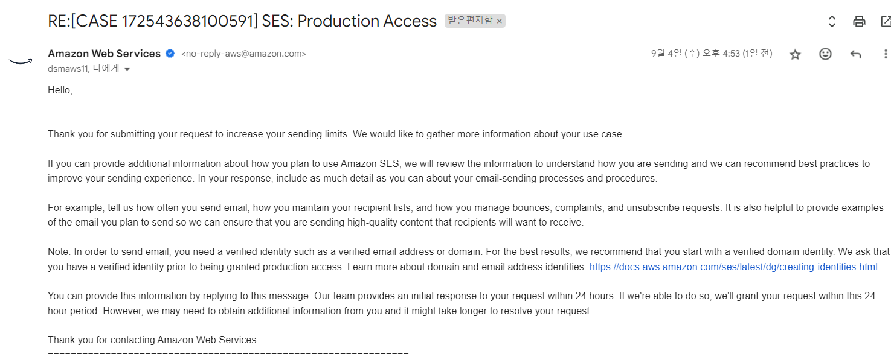Image resolution: width=891 pixels, height=354 pixels.
Task: Open the AWS creating-identities docs link
Action: (x=733, y=267)
